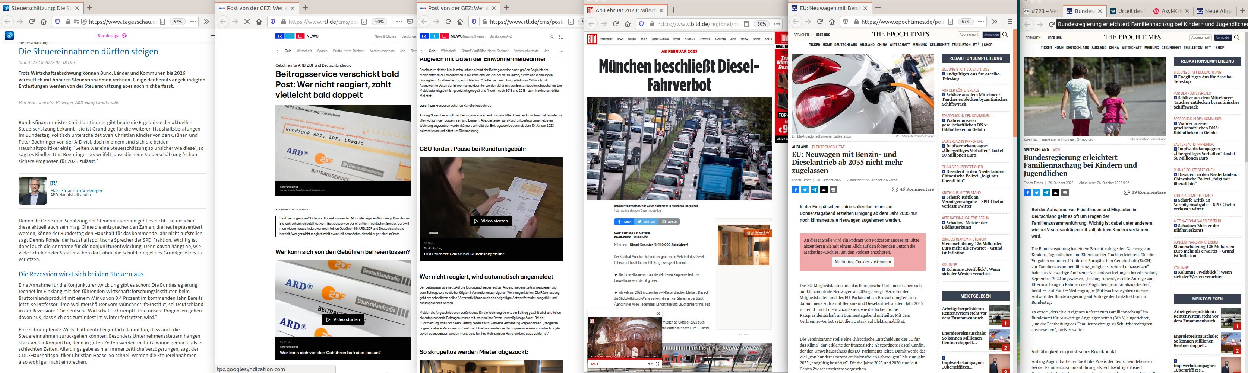Expand the Bild floating video to fullscreen

coord(657,364)
